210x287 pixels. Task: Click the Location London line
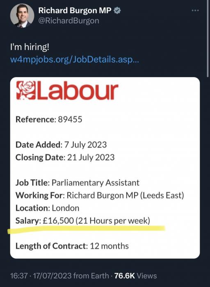pyautogui.click(x=48, y=208)
